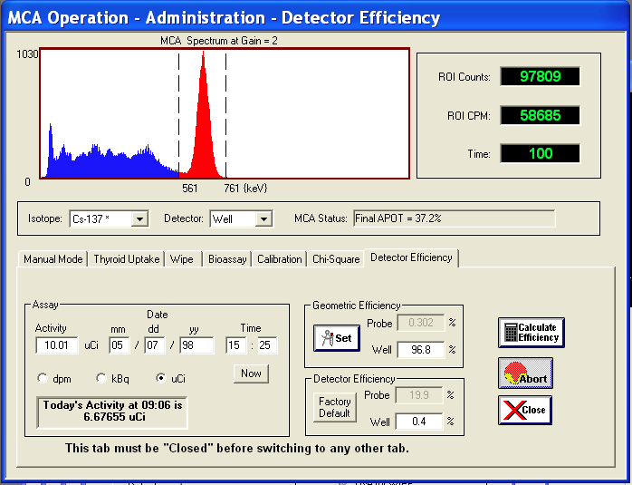Switch to the Chi-Square tab
This screenshot has width=632, height=485.
(x=335, y=259)
